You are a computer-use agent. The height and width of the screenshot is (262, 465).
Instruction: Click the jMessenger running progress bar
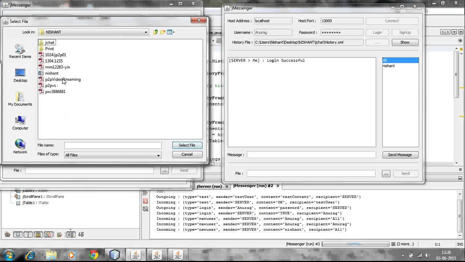tap(356, 244)
